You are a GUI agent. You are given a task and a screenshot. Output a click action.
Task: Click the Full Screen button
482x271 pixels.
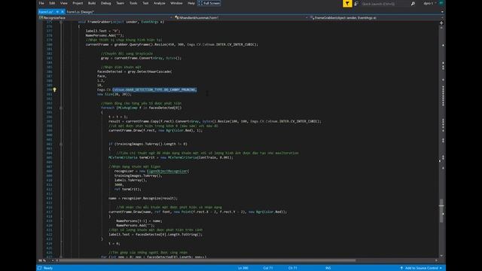tap(209, 3)
